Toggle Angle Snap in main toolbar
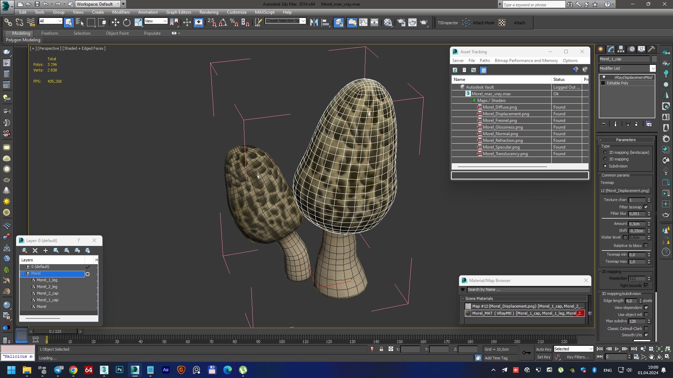Viewport: 673px width, 378px height. (223, 22)
